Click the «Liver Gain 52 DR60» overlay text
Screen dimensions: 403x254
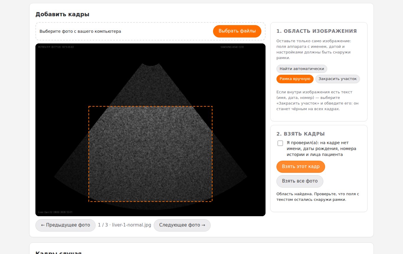pyautogui.click(x=49, y=212)
